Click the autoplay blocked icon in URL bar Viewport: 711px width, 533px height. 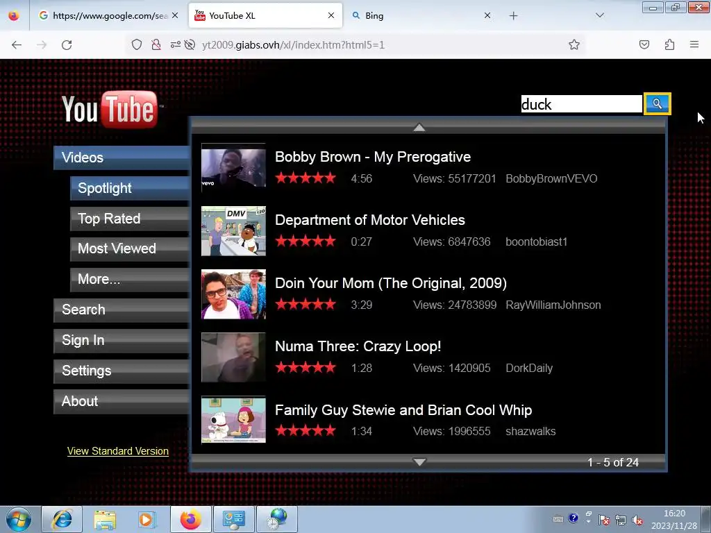(x=190, y=44)
